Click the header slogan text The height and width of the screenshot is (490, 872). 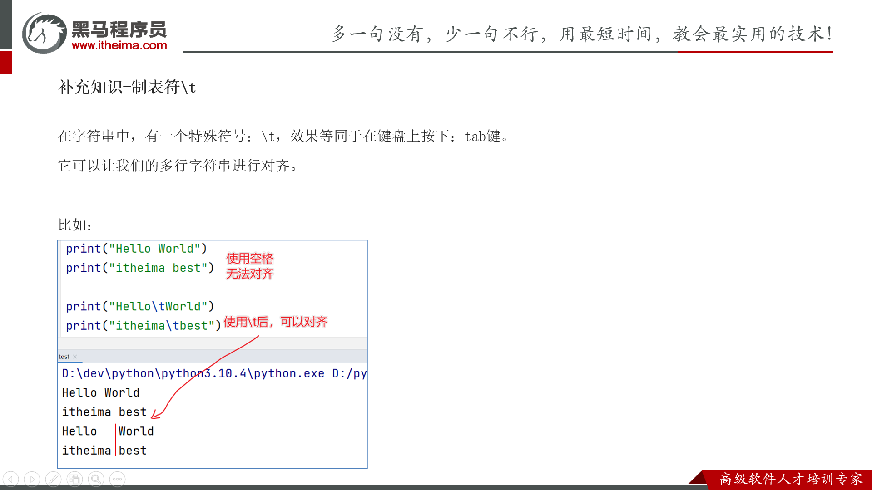coord(582,34)
